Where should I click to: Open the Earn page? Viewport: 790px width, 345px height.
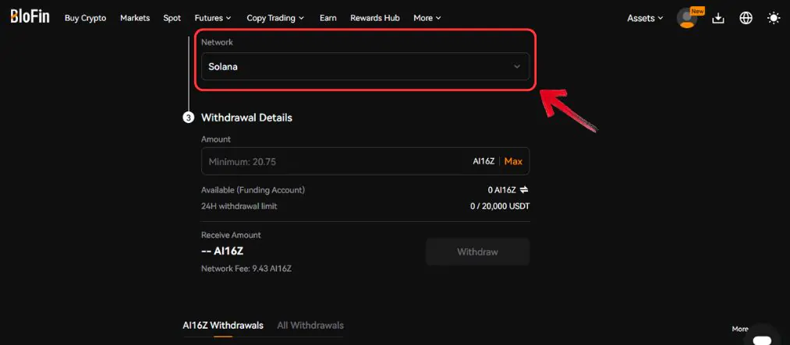[x=328, y=18]
